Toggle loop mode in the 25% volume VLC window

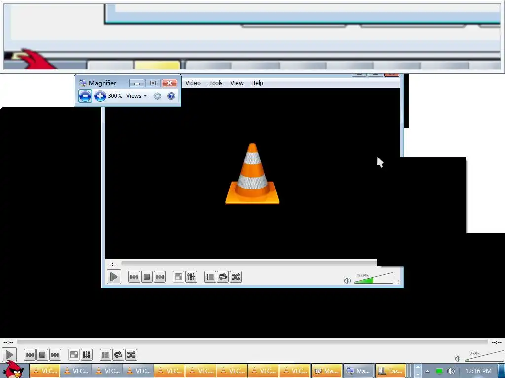(x=118, y=355)
